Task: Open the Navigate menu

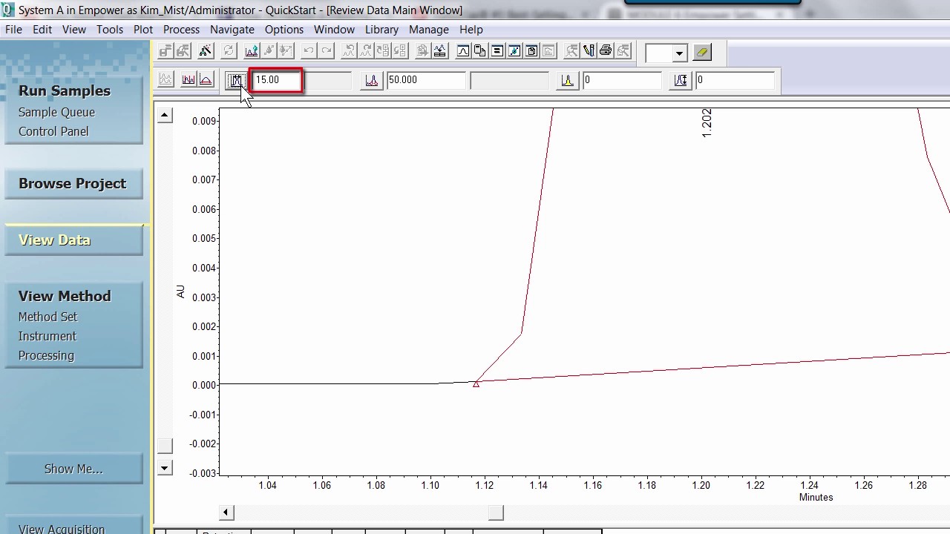Action: tap(232, 30)
